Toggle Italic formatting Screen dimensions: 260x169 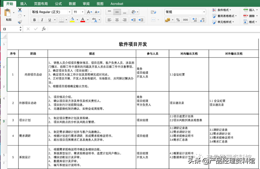[x=42, y=20]
